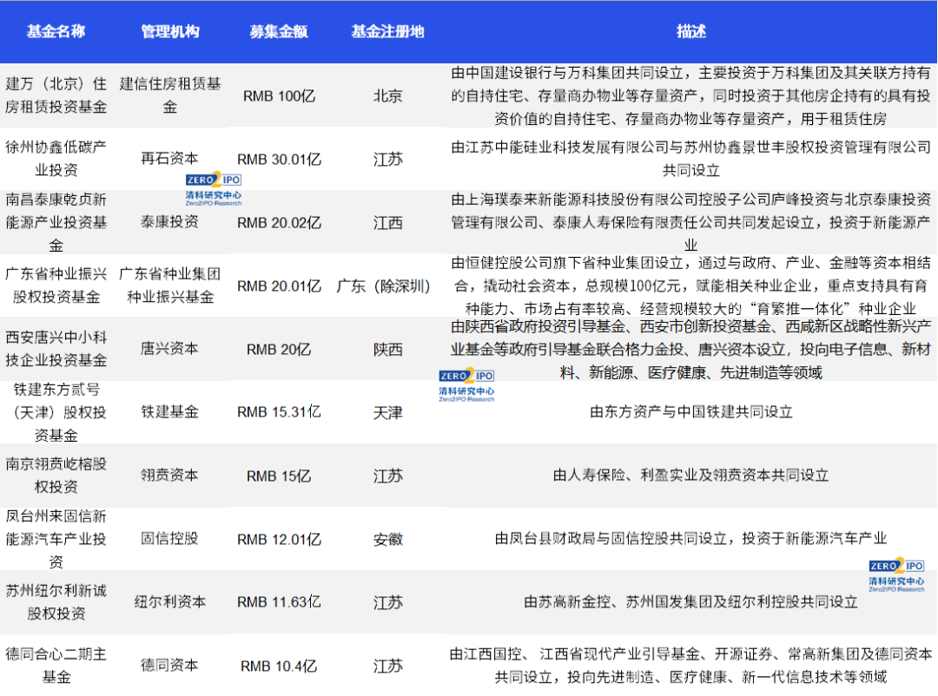Click 江苏 in the 翎贲资本 row
This screenshot has height=696, width=938.
click(387, 476)
